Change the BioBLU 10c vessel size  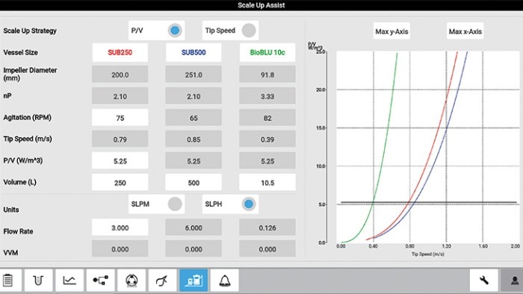click(267, 52)
